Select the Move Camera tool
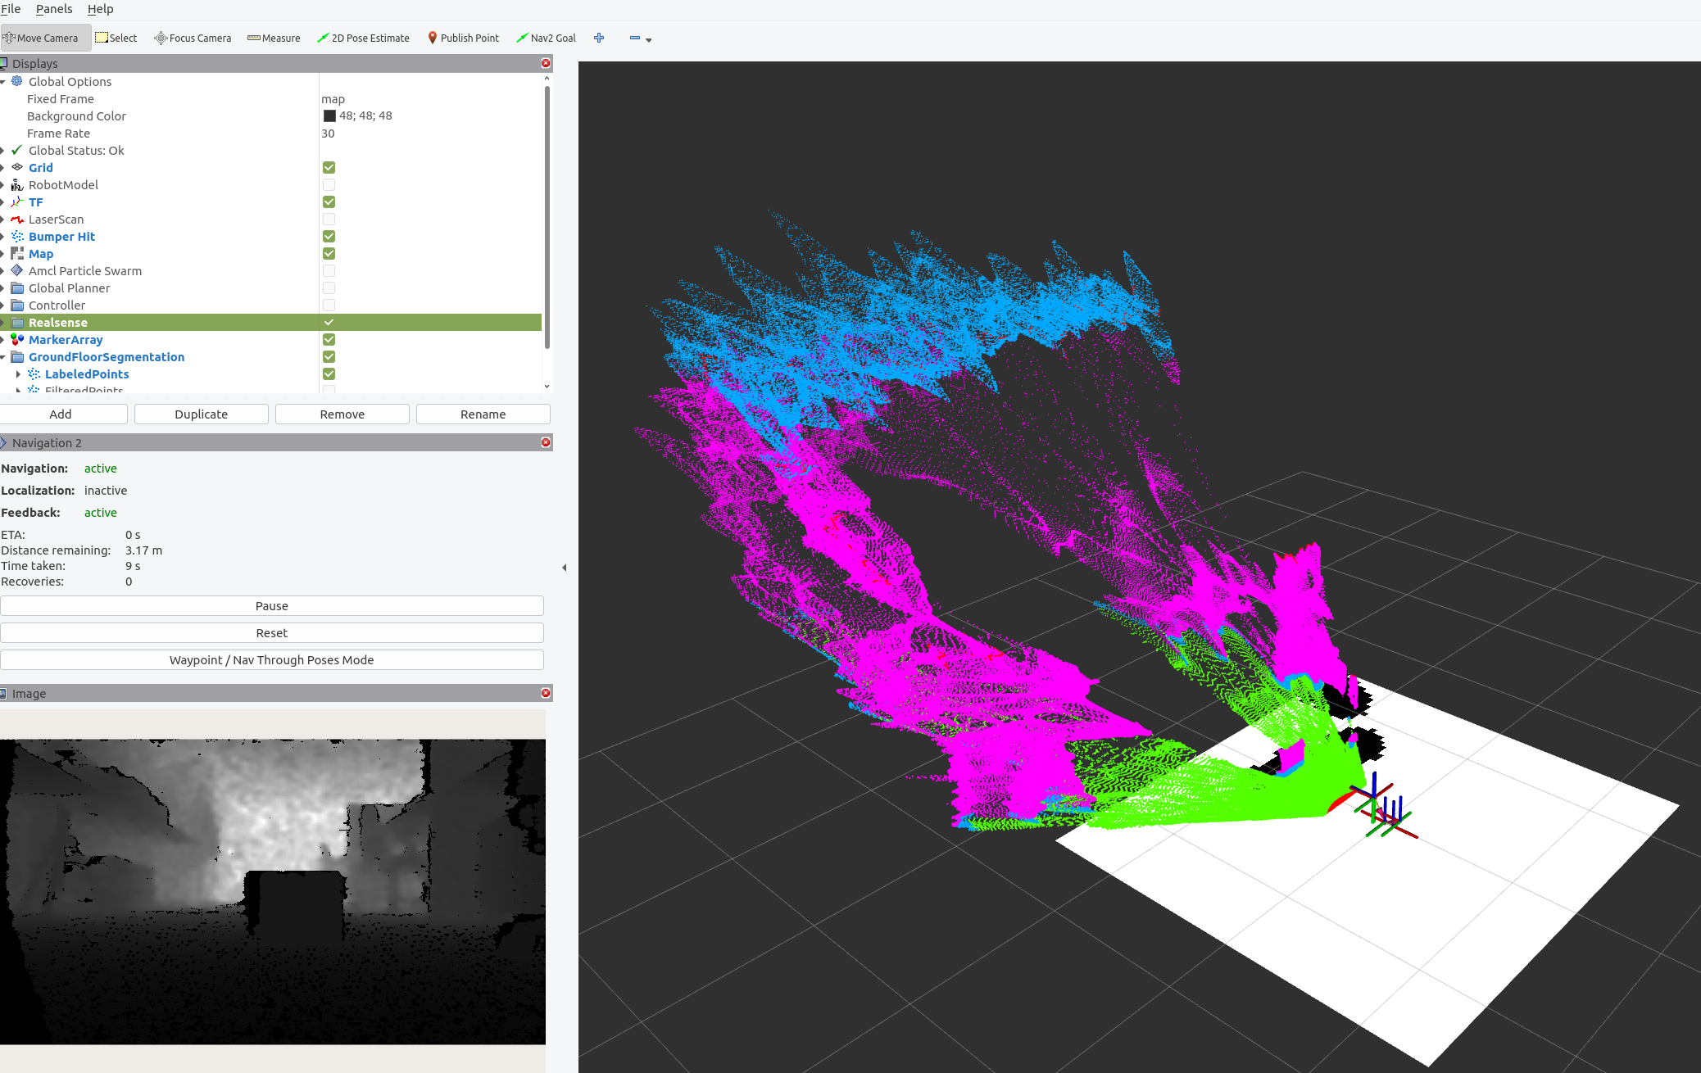This screenshot has width=1701, height=1073. coord(45,38)
